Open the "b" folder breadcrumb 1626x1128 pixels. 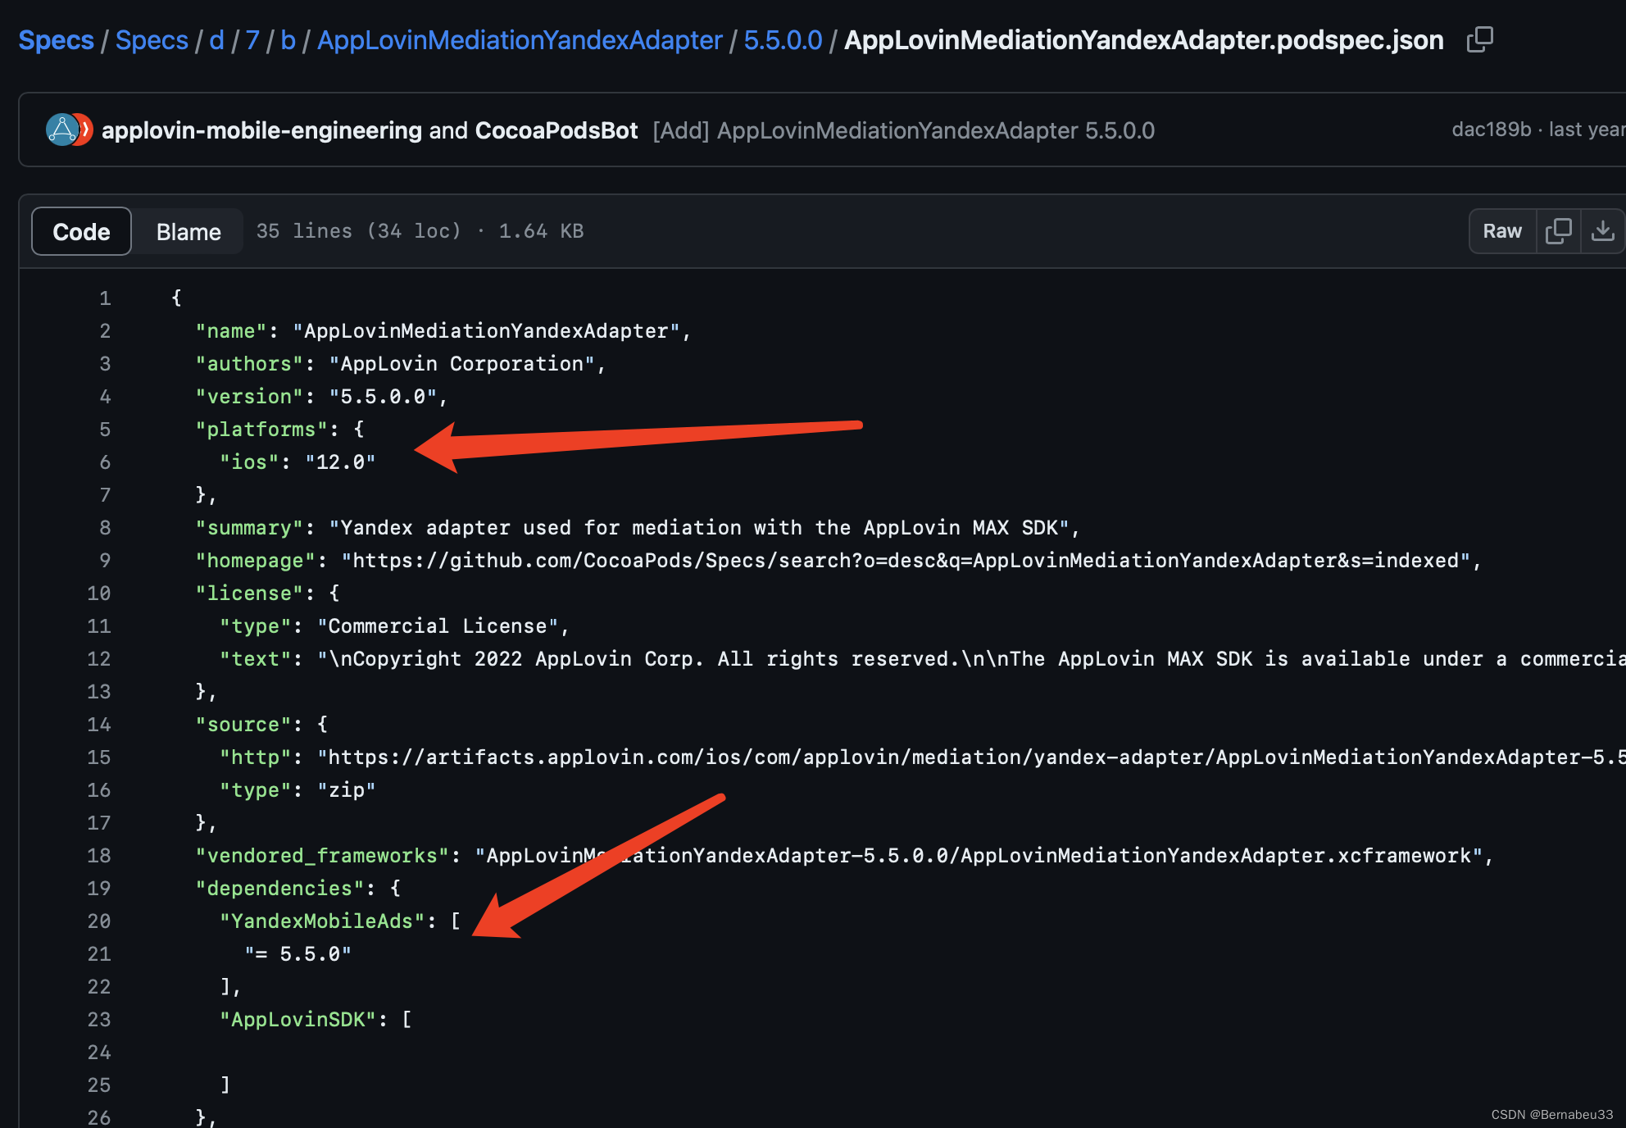click(x=288, y=39)
